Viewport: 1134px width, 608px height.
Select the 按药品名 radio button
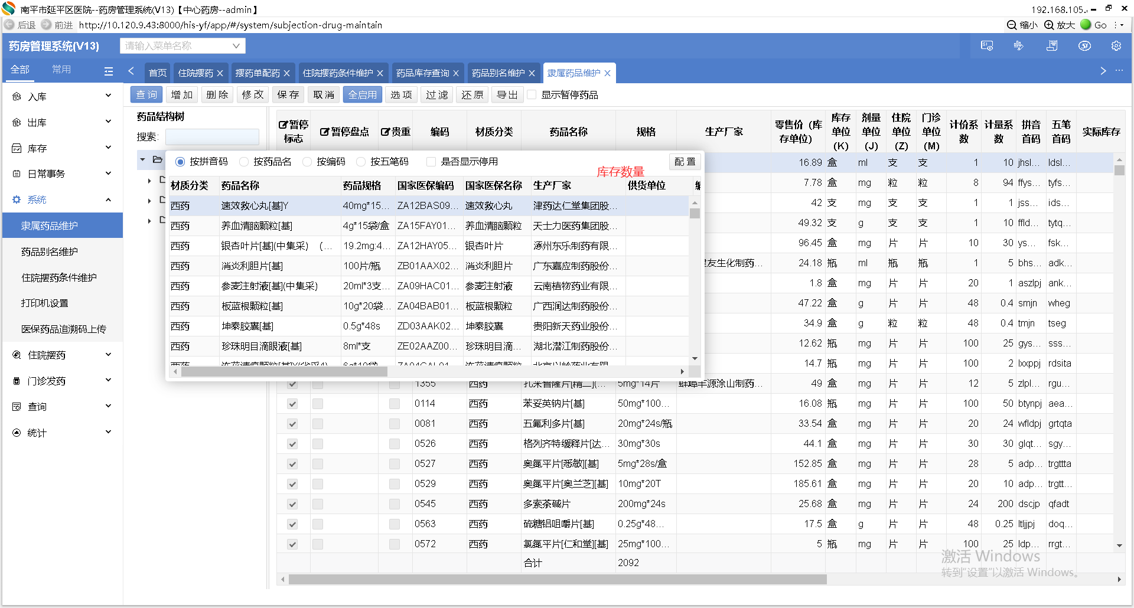click(x=244, y=162)
